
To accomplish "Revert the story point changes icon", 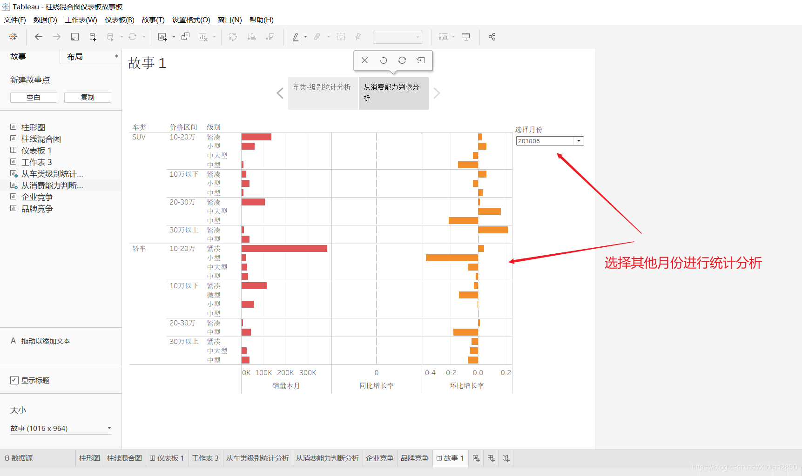I will click(x=384, y=60).
